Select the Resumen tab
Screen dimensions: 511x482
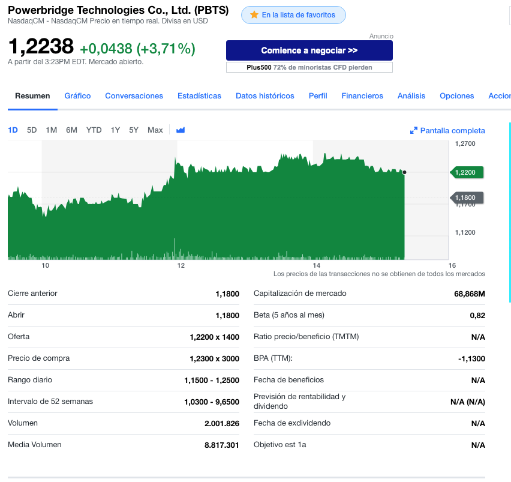point(32,96)
